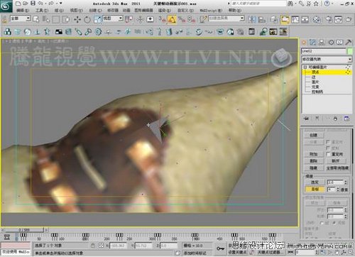
Task: Click the ViewCube in the viewport corner
Action: click(x=282, y=58)
